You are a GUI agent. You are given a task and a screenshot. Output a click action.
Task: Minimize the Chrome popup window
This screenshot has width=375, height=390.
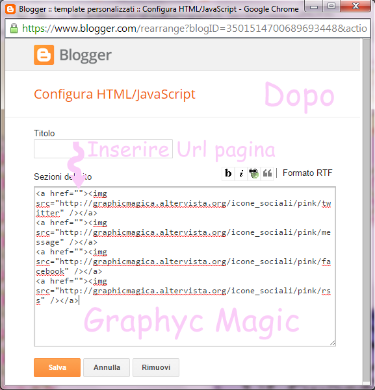point(314,6)
